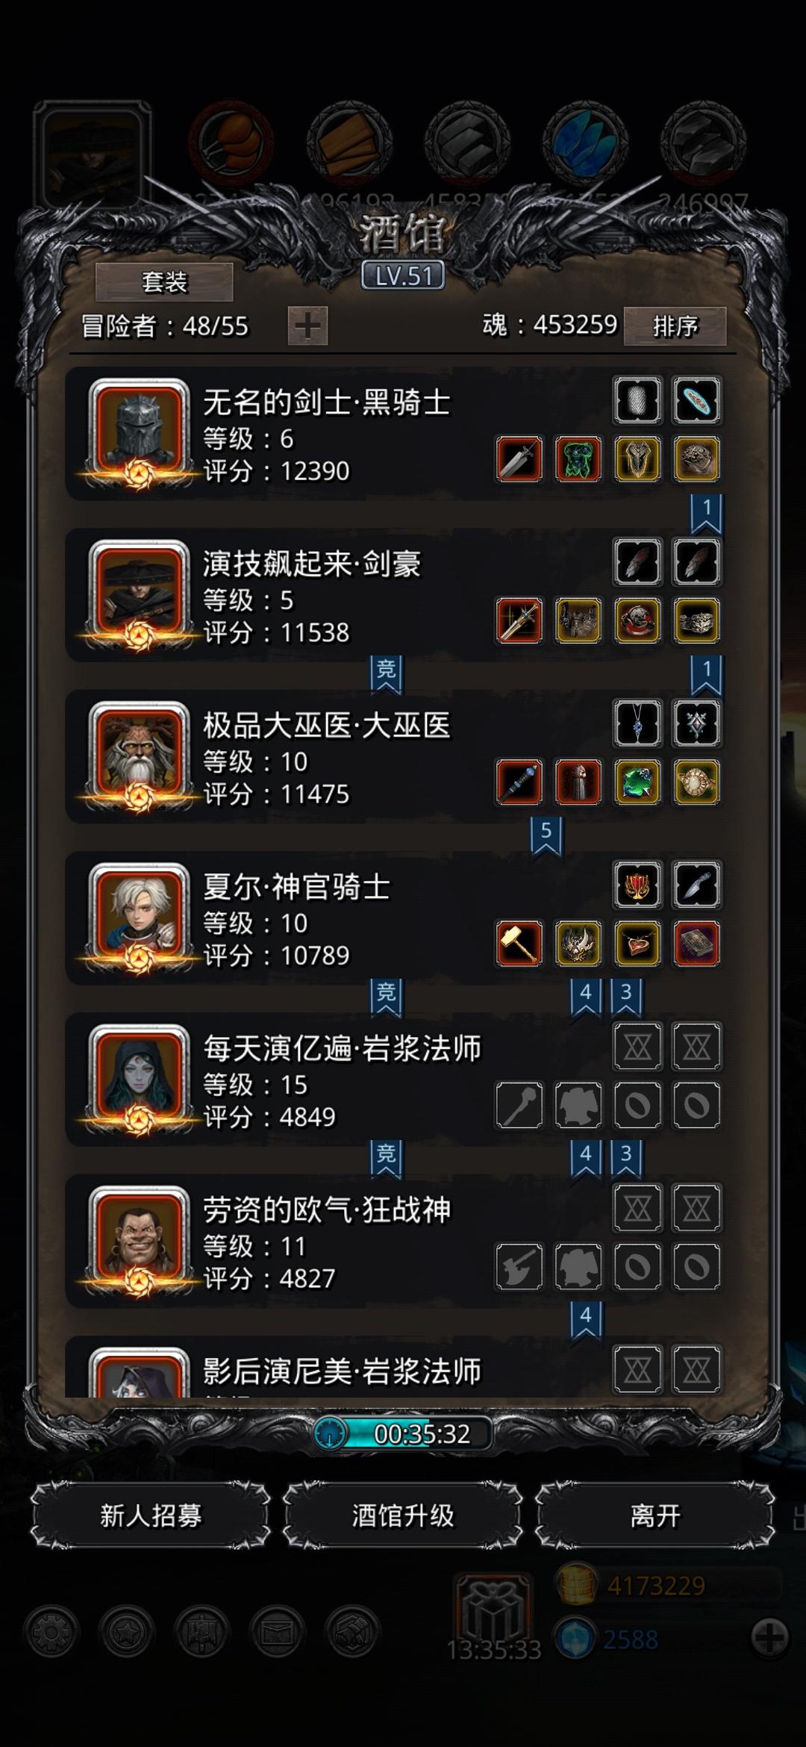This screenshot has height=1747, width=806.
Task: Open the 排序 sort options
Action: [x=675, y=326]
